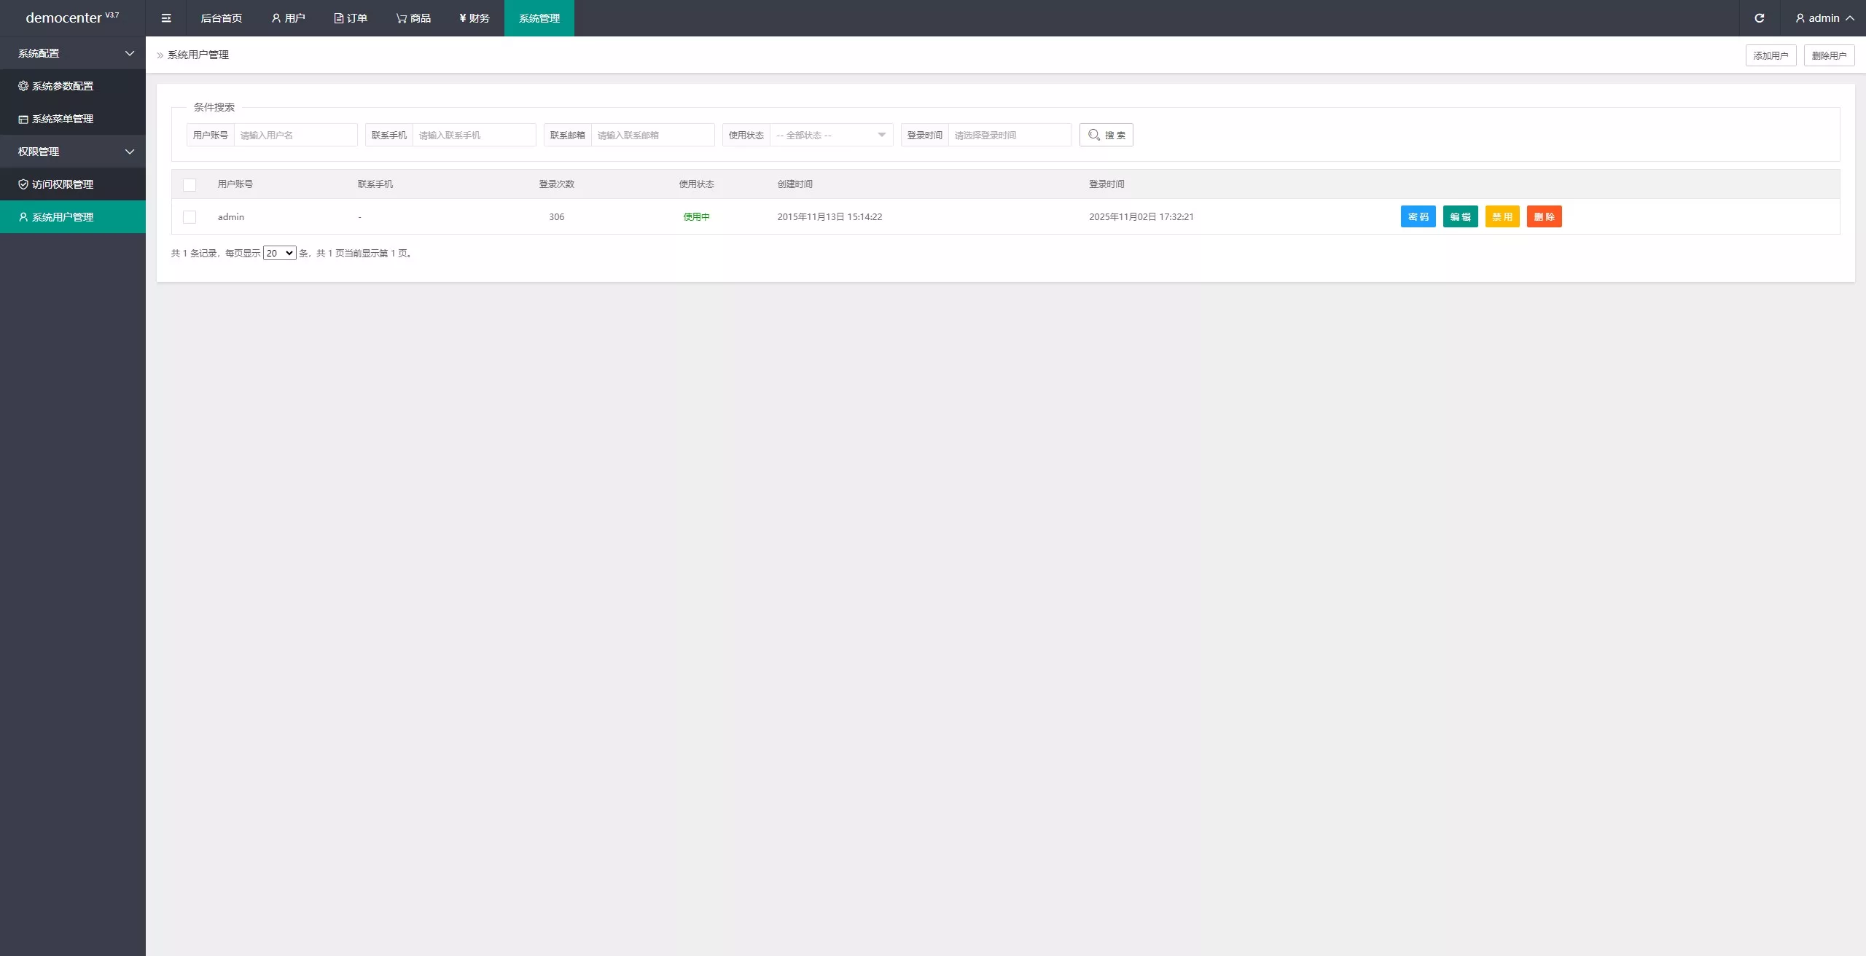Click the 添加用户 button
This screenshot has height=956, width=1866.
point(1771,55)
